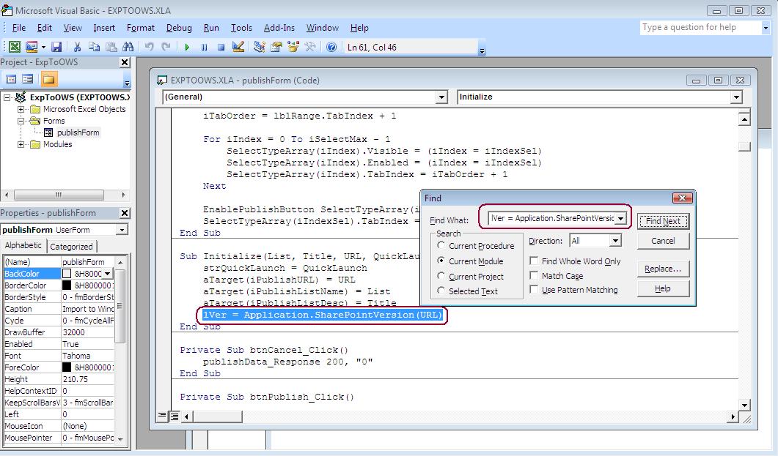Save the project with the floppy icon
This screenshot has height=456, width=778.
pos(56,47)
